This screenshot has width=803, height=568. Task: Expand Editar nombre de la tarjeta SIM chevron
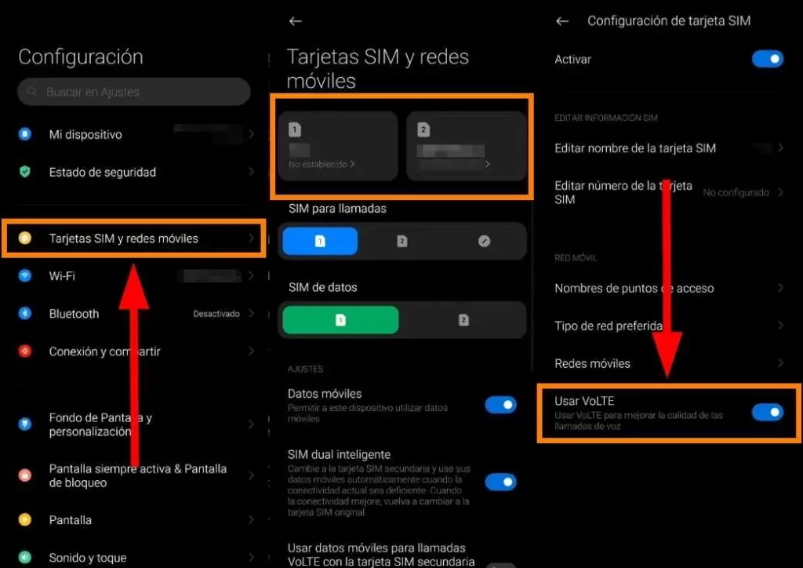(x=780, y=148)
